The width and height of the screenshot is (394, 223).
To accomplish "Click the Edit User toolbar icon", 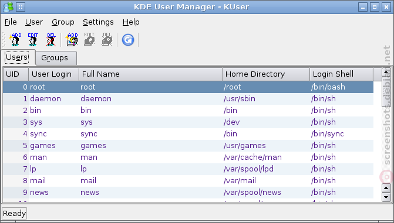I will 33,40.
